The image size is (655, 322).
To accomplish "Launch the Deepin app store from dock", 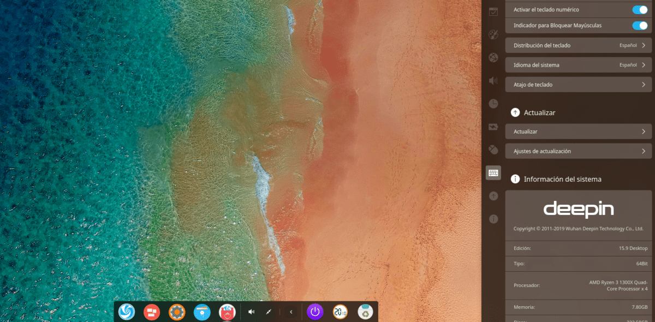I will (202, 312).
